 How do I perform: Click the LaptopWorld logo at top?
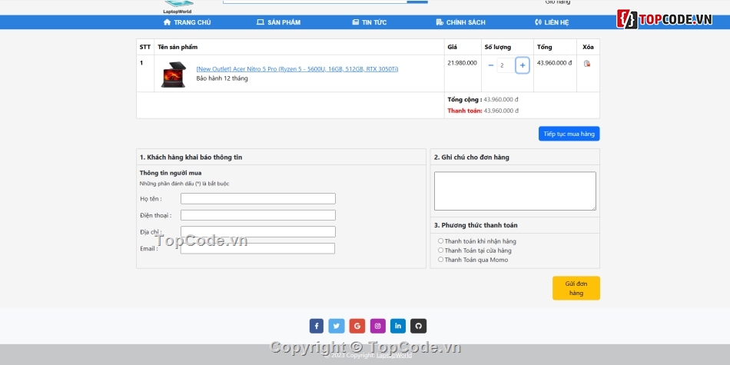pos(178,7)
